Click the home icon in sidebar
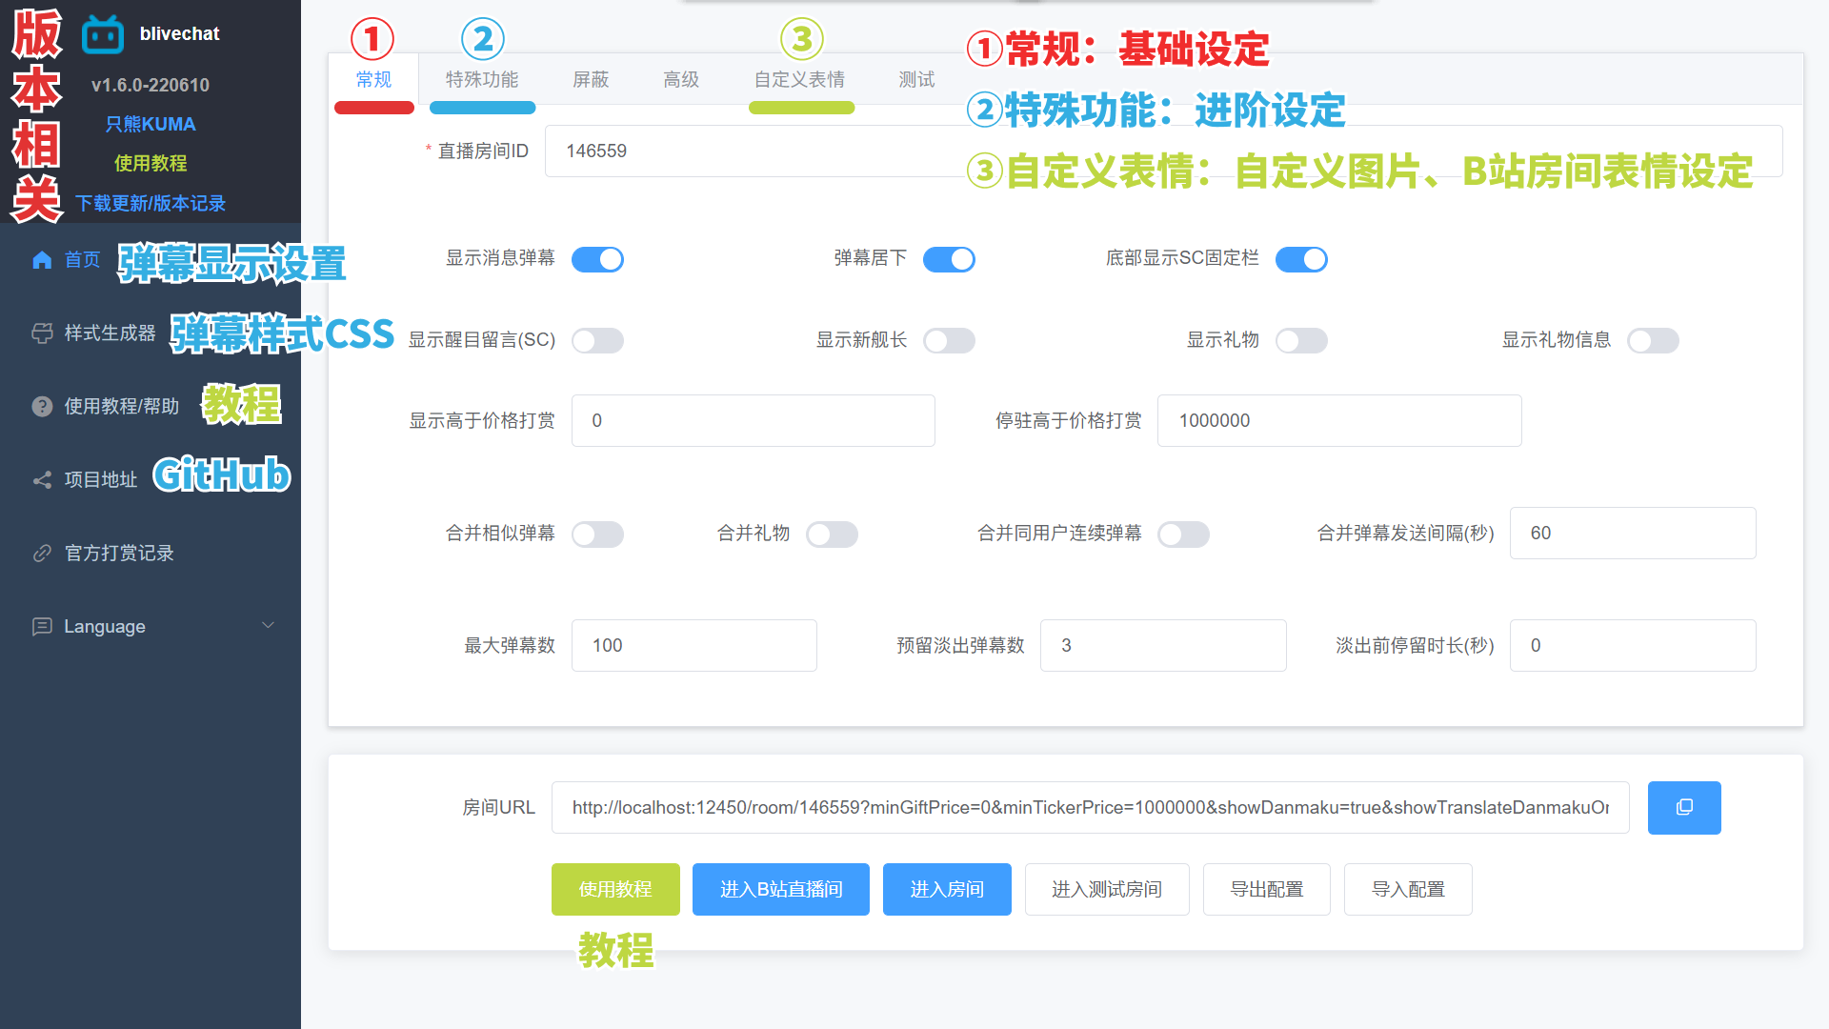The width and height of the screenshot is (1829, 1029). tap(42, 260)
